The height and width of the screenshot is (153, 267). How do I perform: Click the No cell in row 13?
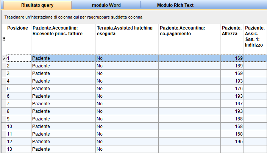click(127, 149)
